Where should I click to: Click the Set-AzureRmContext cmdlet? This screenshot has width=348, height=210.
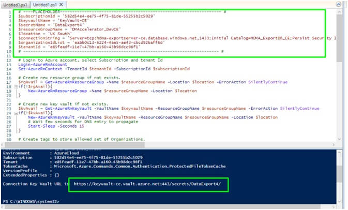[40, 69]
